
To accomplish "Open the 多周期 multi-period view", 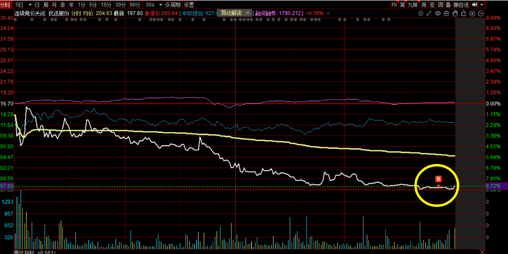I will coord(172,5).
